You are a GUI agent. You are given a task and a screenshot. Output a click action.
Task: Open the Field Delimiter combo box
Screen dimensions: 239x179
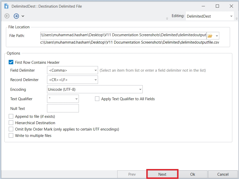(72, 70)
